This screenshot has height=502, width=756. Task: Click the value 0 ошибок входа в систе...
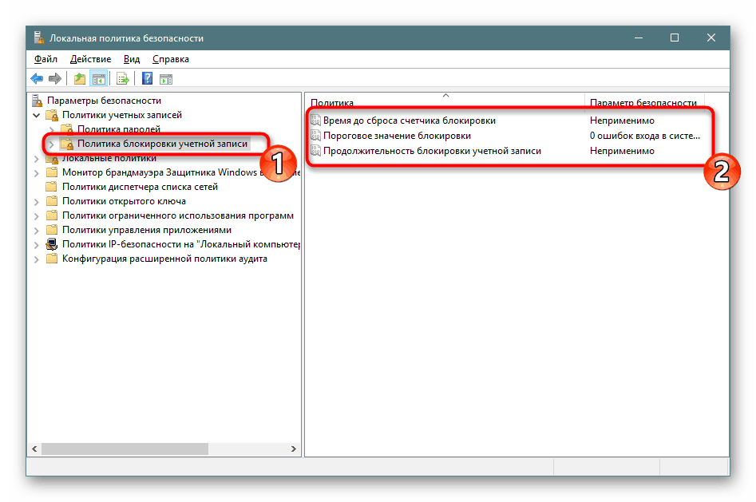pos(644,136)
